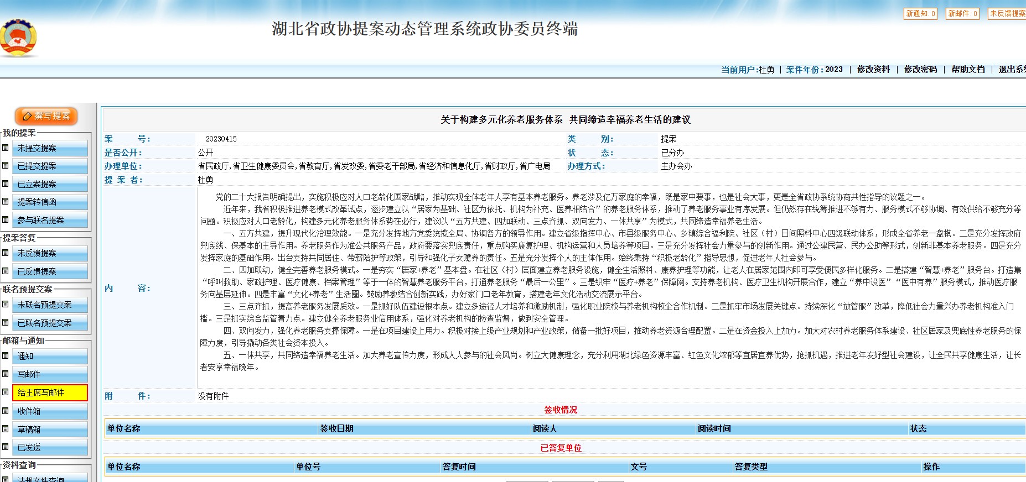1026x482 pixels.
Task: Click the list icon beside 已立案提案
Action: [6, 184]
